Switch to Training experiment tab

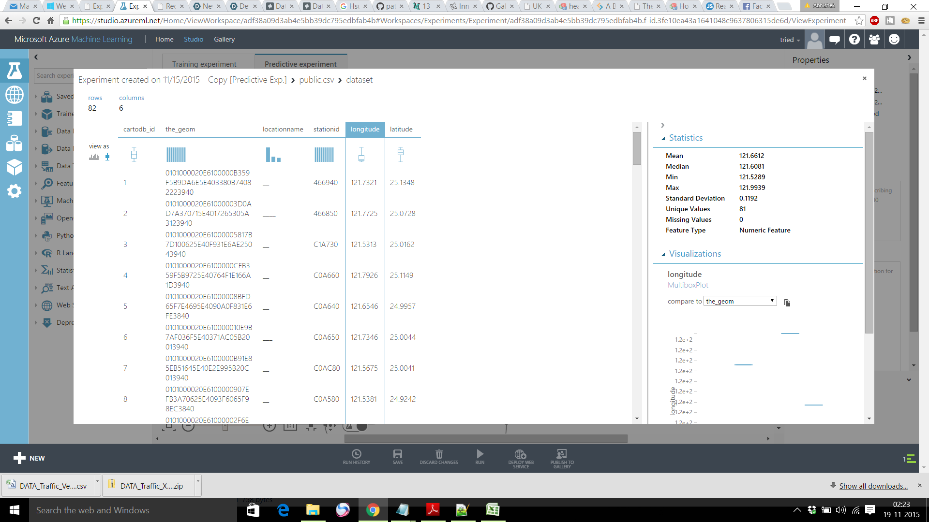[204, 64]
